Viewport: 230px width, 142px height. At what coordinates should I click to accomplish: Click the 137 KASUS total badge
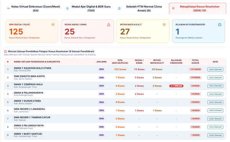click(x=195, y=69)
